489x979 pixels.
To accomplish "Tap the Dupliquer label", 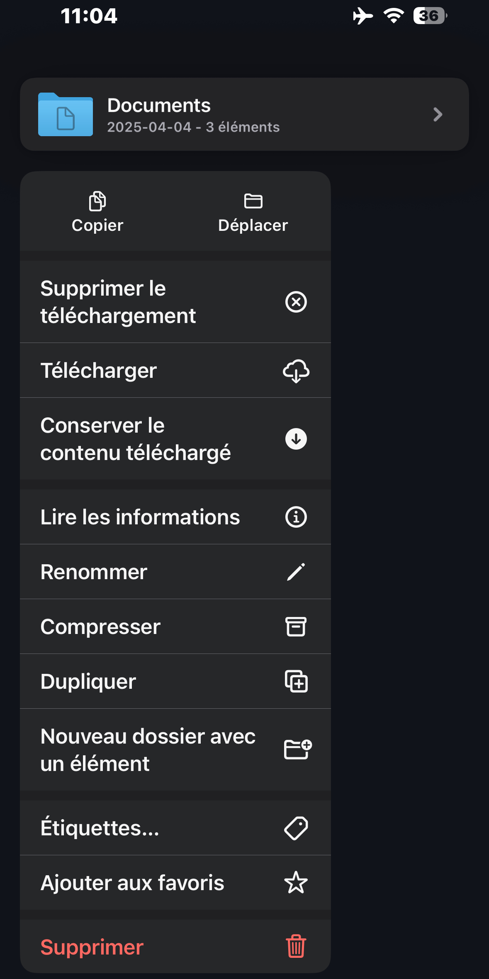I will 88,682.
